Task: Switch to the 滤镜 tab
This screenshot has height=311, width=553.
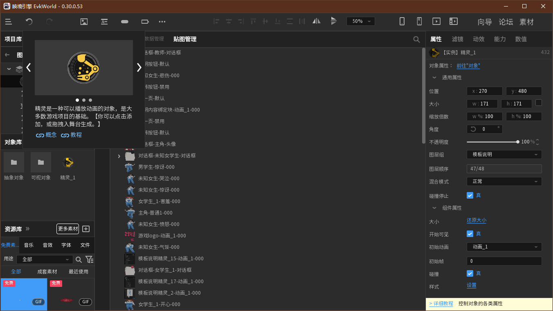Action: 457,39
